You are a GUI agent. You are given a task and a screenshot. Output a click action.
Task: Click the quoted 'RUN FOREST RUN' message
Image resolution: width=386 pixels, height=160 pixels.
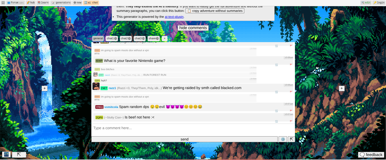click(x=175, y=75)
